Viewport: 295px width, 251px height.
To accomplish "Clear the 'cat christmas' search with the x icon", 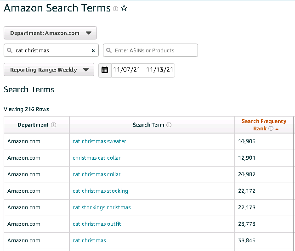I will click(x=93, y=50).
